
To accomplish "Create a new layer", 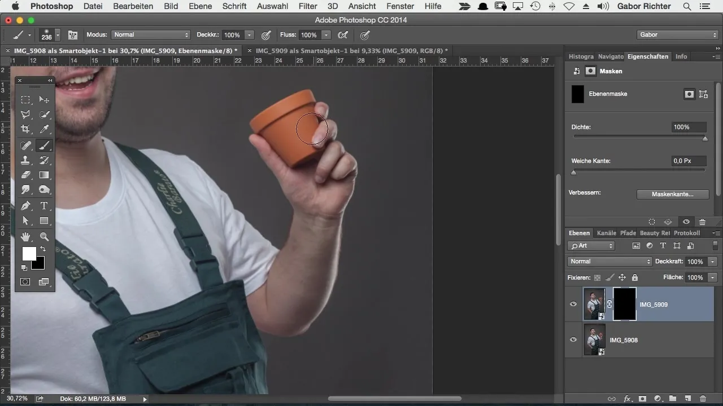I will tap(688, 398).
